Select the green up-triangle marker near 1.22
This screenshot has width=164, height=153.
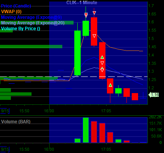(x=110, y=85)
